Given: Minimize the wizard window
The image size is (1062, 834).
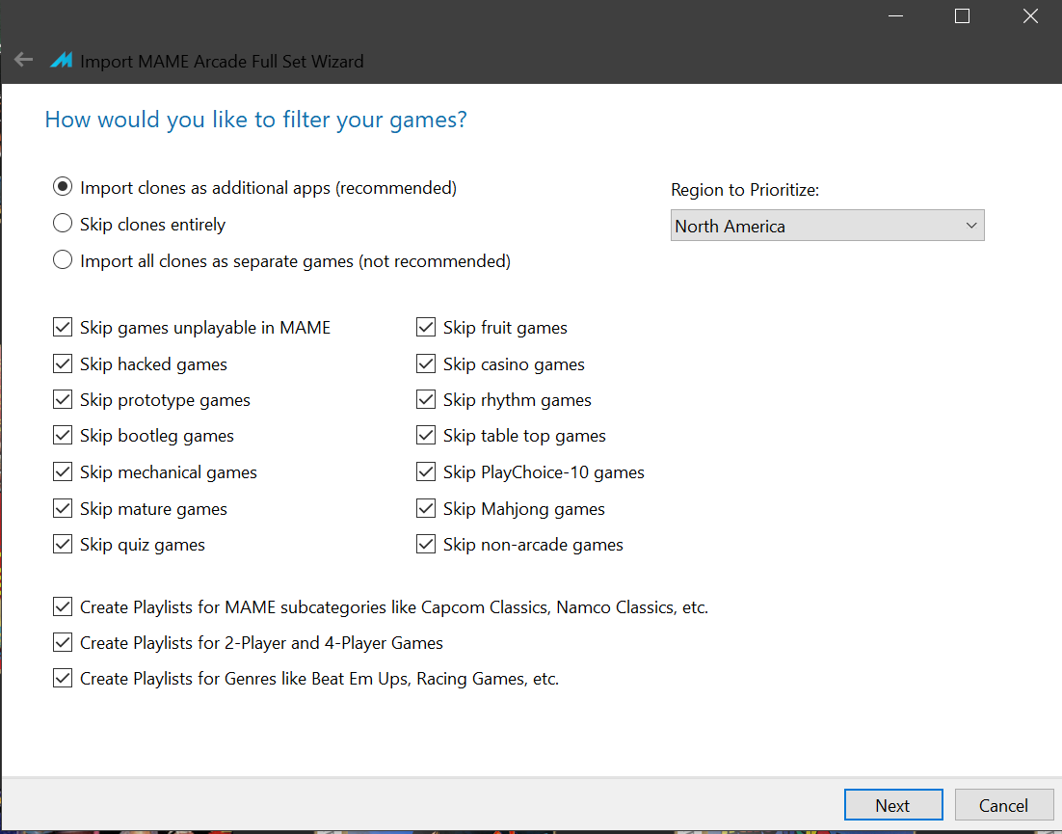Looking at the screenshot, I should click(896, 15).
